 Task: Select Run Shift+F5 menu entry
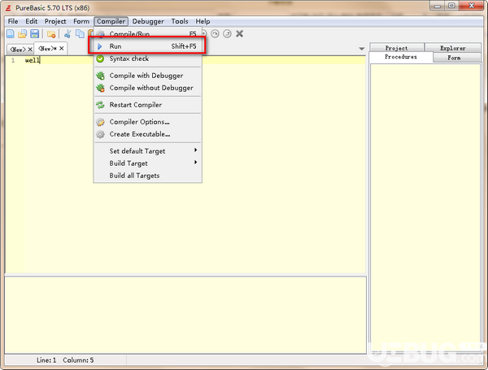[148, 46]
